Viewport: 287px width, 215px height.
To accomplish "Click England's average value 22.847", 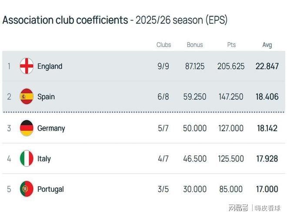I will tap(267, 66).
